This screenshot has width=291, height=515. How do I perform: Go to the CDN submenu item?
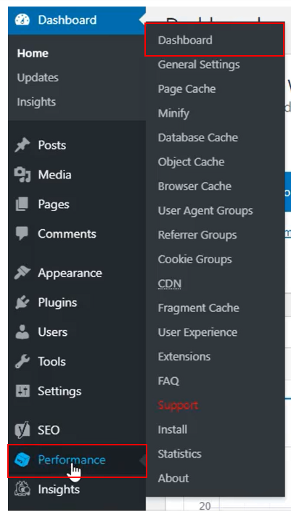(x=170, y=284)
